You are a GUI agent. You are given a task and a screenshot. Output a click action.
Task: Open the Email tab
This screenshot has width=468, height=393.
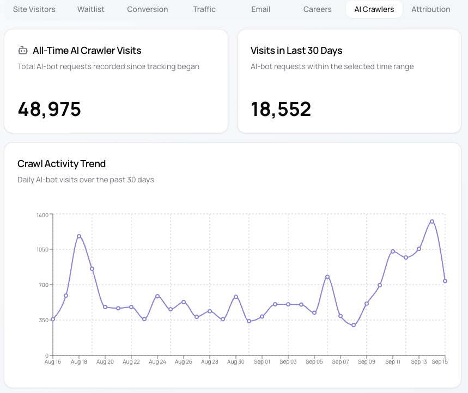tap(261, 10)
